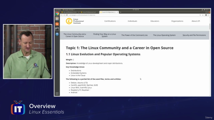Open the Help dock icon
214x120 pixels.
pos(57,34)
